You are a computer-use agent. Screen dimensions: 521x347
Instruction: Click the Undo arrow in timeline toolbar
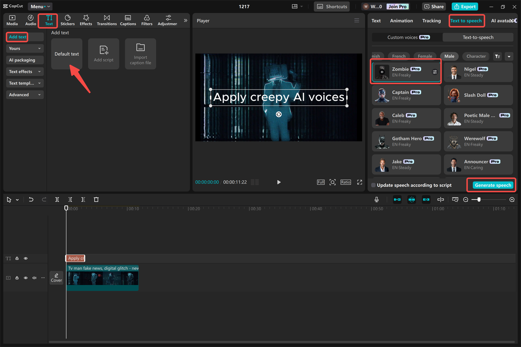pos(31,199)
